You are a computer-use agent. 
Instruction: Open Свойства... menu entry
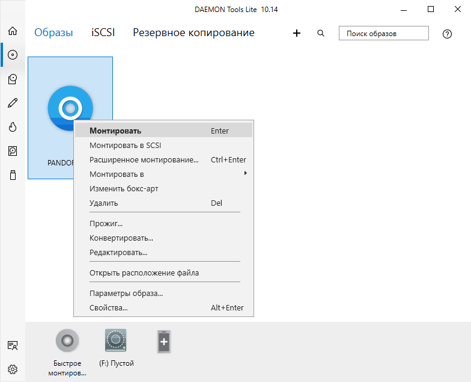[x=163, y=308]
